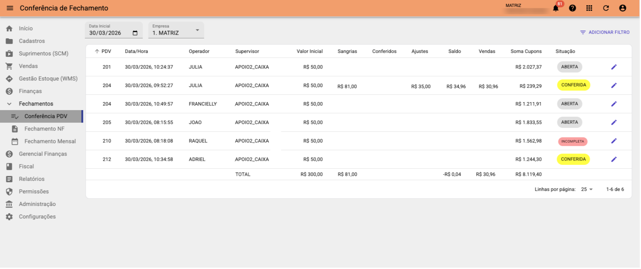Click Supervisor column header

(x=247, y=51)
